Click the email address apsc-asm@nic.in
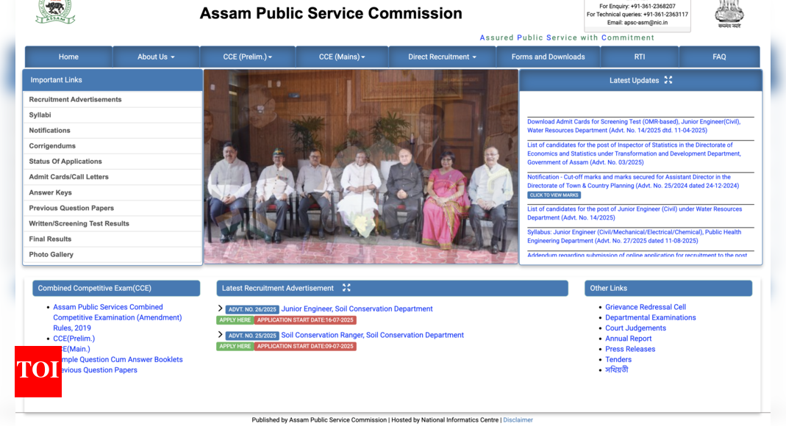786x426 pixels. (x=646, y=23)
